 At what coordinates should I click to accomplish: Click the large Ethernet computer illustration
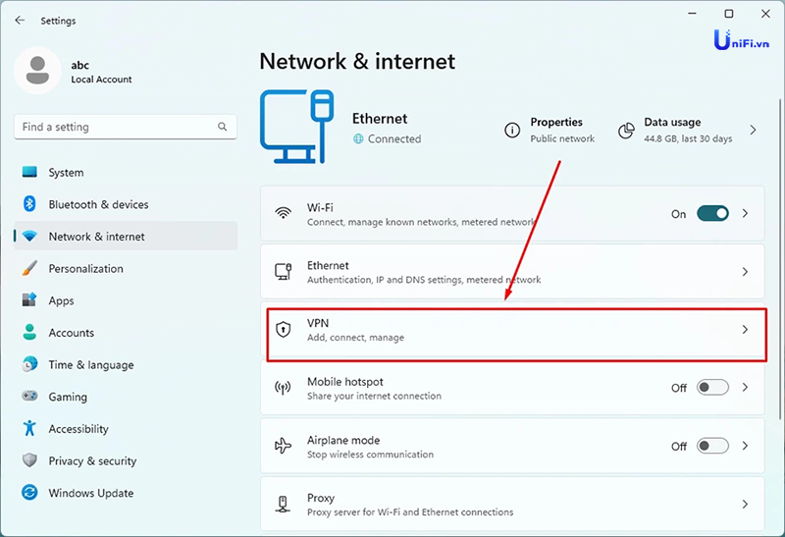point(297,127)
